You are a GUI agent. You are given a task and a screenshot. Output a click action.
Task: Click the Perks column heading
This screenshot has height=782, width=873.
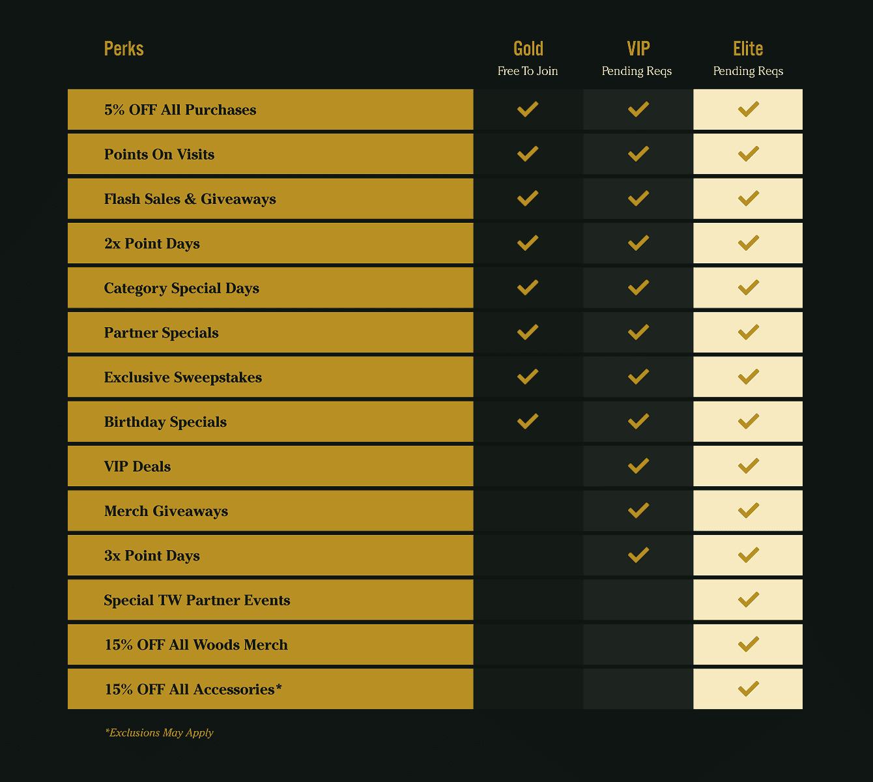(x=124, y=49)
